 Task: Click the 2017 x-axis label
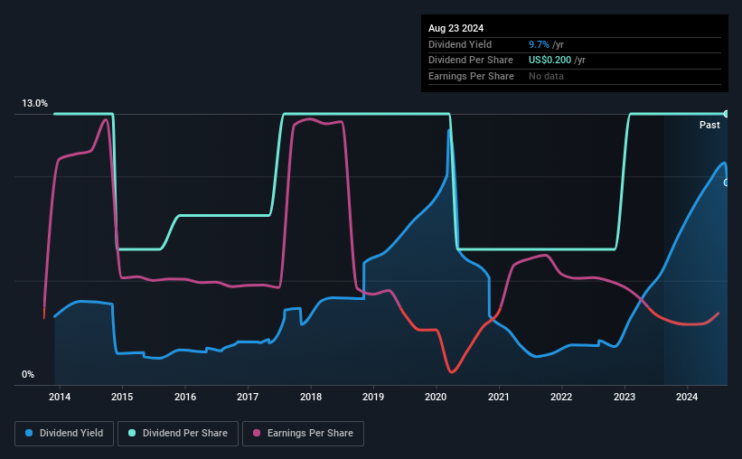click(x=248, y=397)
